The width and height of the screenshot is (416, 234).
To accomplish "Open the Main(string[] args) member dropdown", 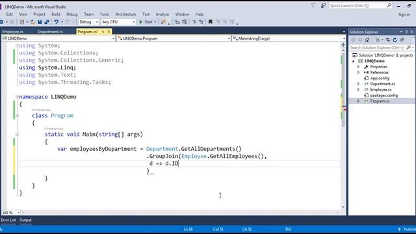I will pyautogui.click(x=344, y=38).
